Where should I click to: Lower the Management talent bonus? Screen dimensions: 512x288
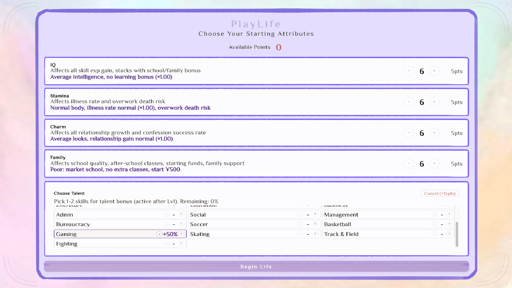pyautogui.click(x=434, y=214)
